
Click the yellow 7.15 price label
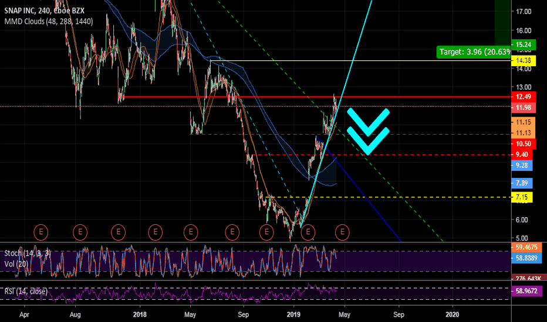(x=522, y=197)
